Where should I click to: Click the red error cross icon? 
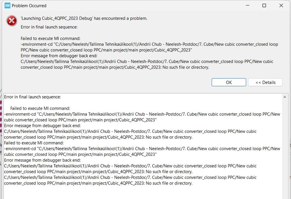click(12, 21)
